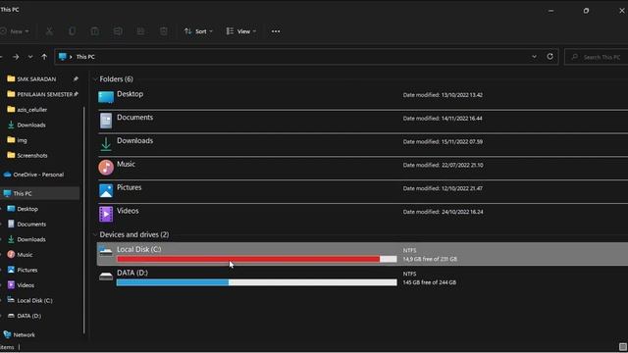Click the Network icon in sidebar
Screen dimensions: 628x353
tap(7, 334)
